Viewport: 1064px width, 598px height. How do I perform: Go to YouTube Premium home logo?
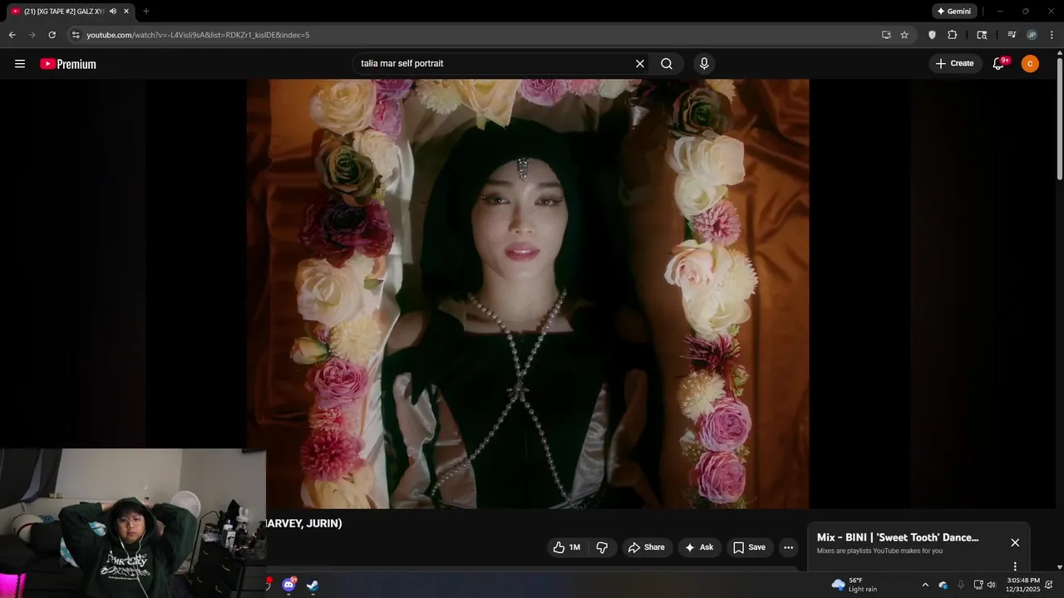(68, 64)
